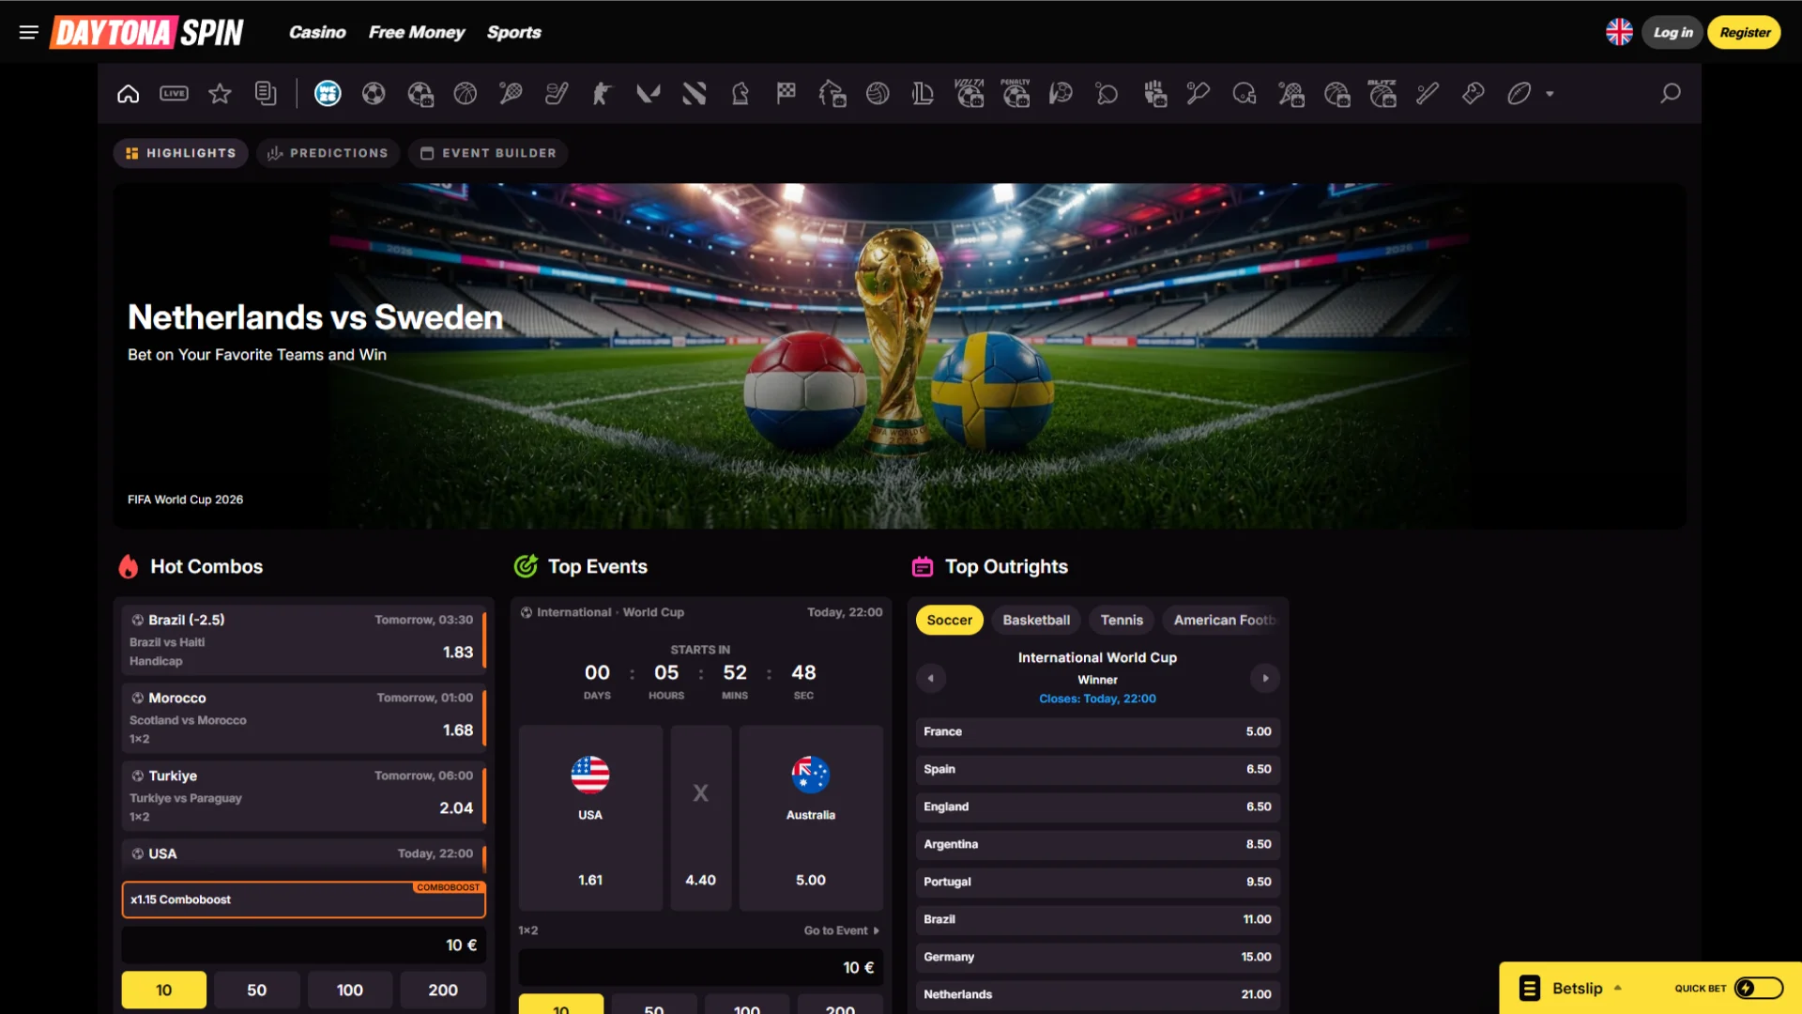1802x1014 pixels.
Task: Select the Dota 2 esport icon
Action: click(x=694, y=94)
